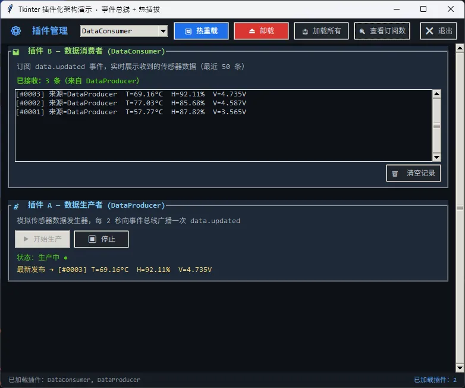Viewport: 465px width, 388px height.
Task: Click the inbox icon of plugin B header
Action: (15, 52)
